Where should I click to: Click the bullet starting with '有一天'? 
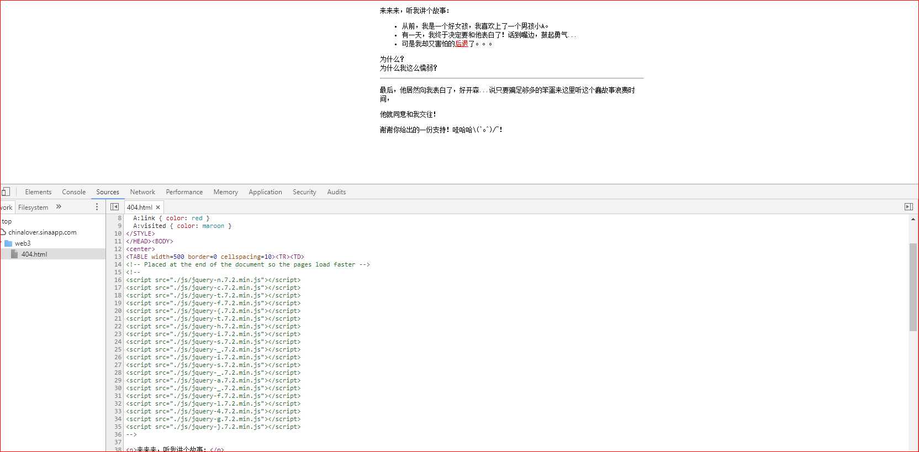pos(488,35)
